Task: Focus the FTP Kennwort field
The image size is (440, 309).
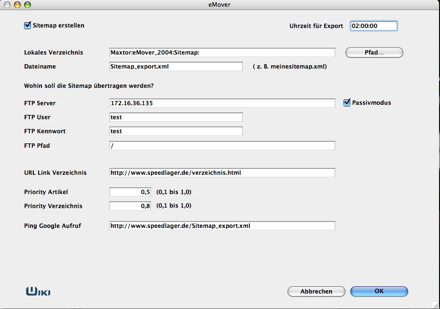Action: pyautogui.click(x=176, y=131)
